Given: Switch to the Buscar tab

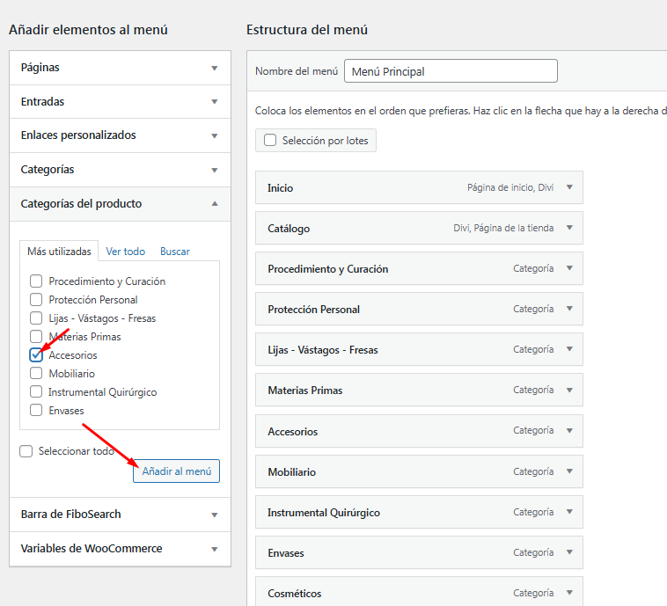Looking at the screenshot, I should tap(175, 252).
